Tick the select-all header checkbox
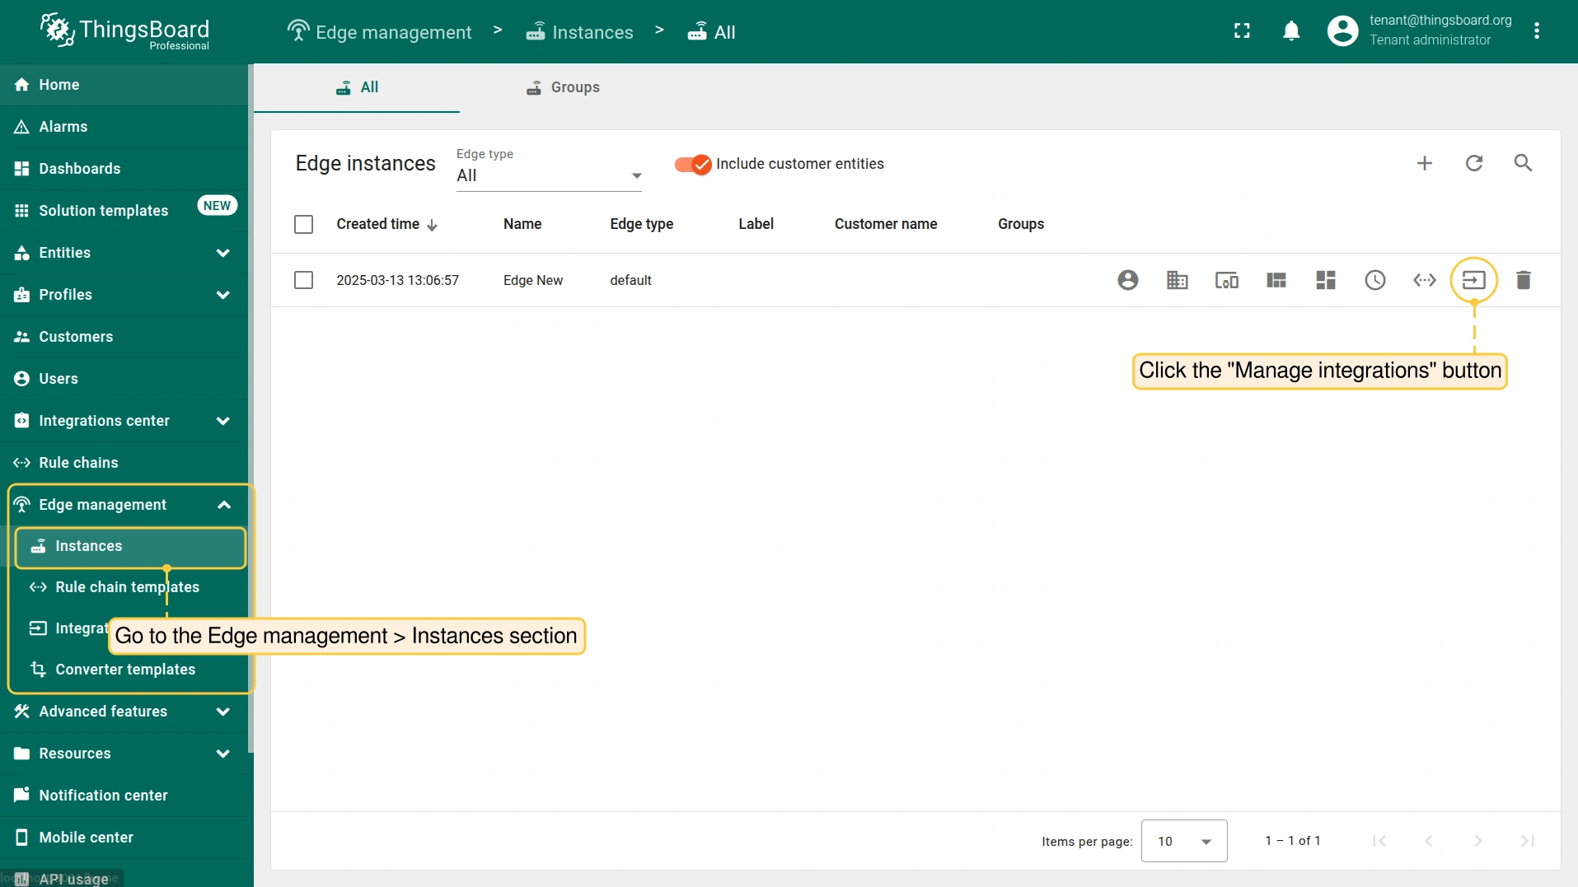This screenshot has height=887, width=1578. [x=303, y=224]
